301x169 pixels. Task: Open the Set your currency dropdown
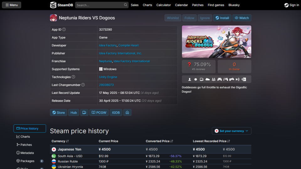point(231,131)
